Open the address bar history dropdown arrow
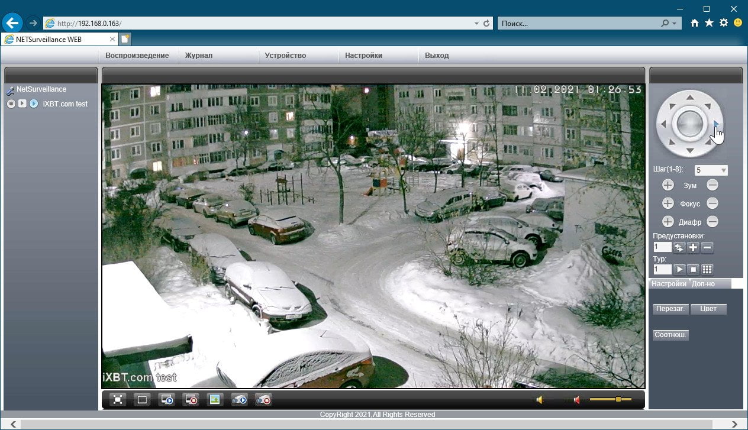 click(477, 24)
